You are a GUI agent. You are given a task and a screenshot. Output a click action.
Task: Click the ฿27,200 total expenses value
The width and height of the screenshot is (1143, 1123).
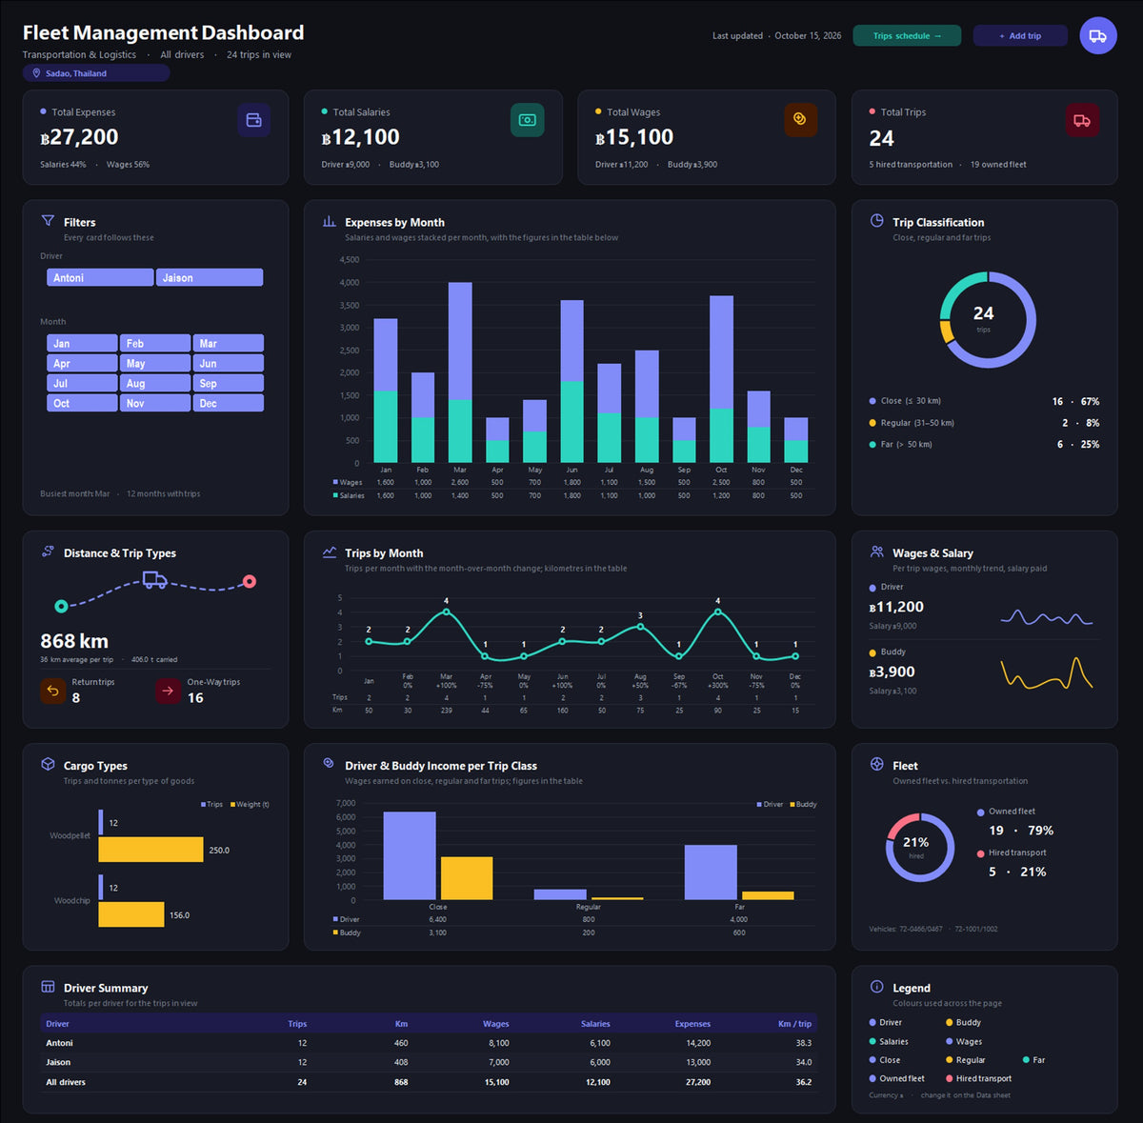[x=79, y=137]
